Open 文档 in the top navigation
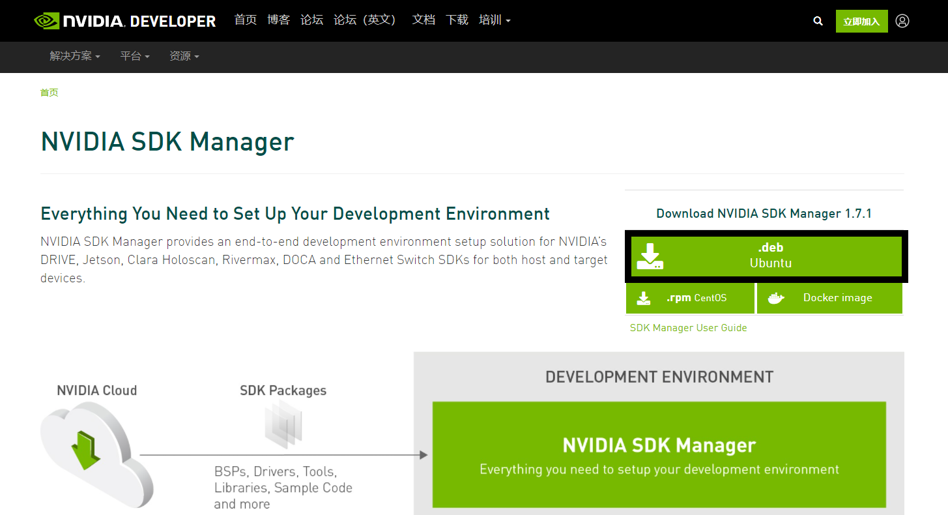 [424, 20]
